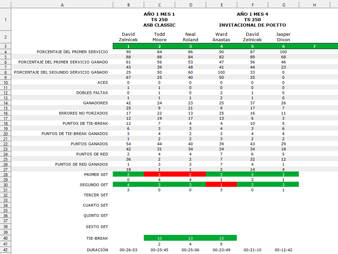338x254 pixels.
Task: Click the PUNTOS DE RED label
Action: point(92,154)
